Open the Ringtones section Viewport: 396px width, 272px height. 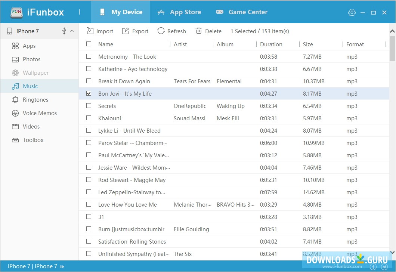pos(35,99)
